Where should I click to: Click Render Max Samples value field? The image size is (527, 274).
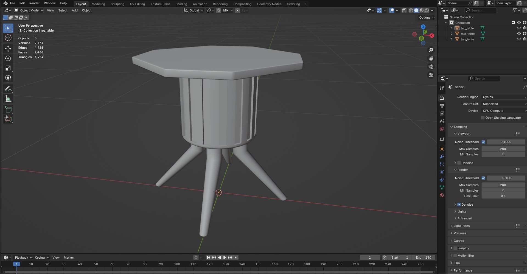pos(503,185)
